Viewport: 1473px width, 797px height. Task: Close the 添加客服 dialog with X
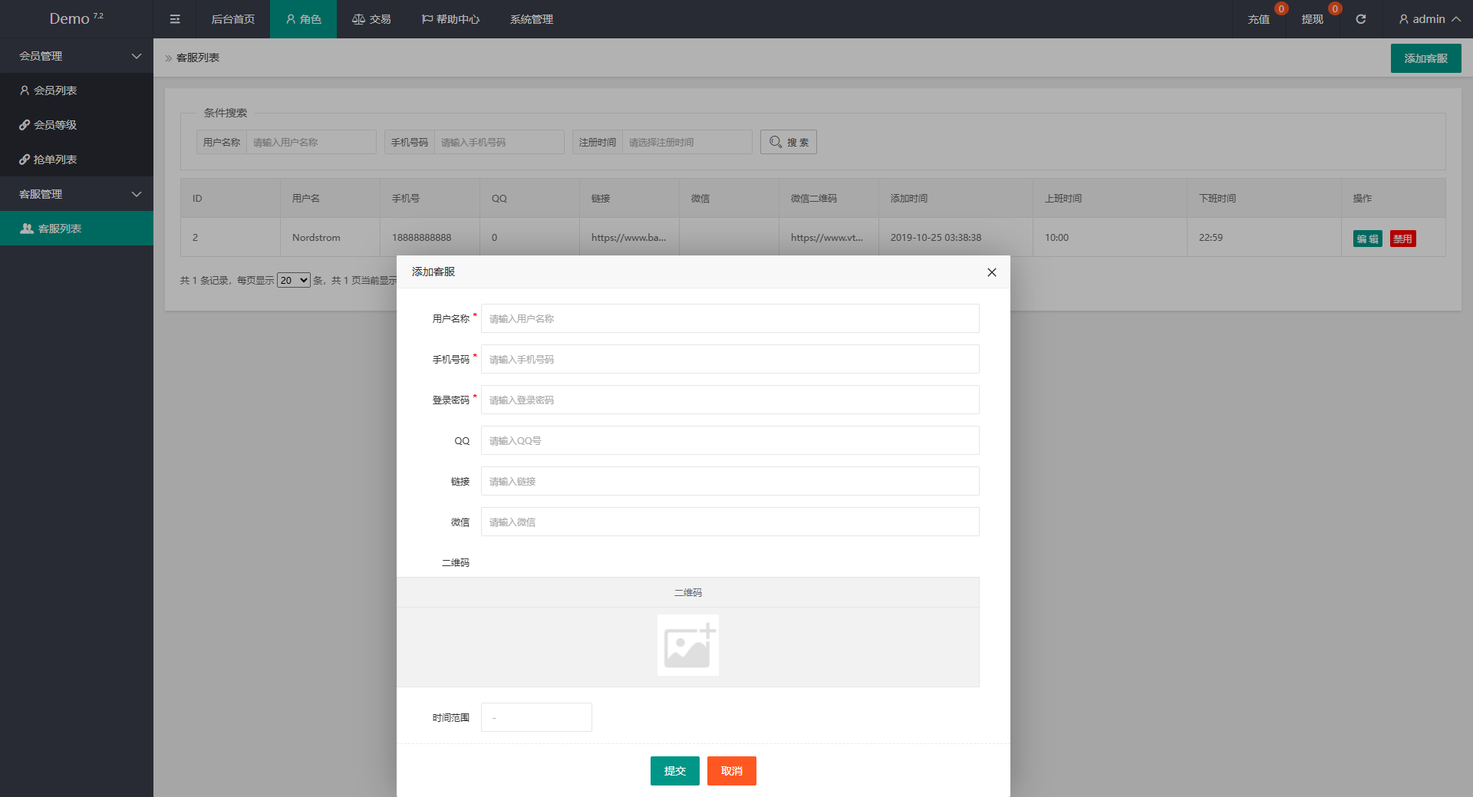(991, 272)
